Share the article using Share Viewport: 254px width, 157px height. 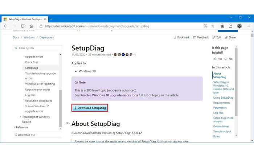point(230,37)
